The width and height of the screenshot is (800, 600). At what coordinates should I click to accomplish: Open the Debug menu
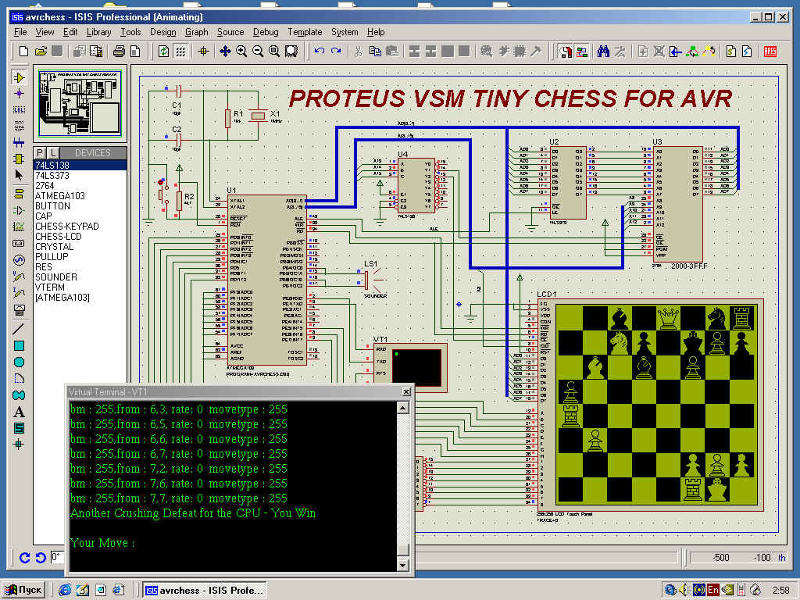[265, 32]
